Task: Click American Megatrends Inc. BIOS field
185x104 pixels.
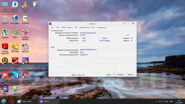Action: [x=107, y=50]
